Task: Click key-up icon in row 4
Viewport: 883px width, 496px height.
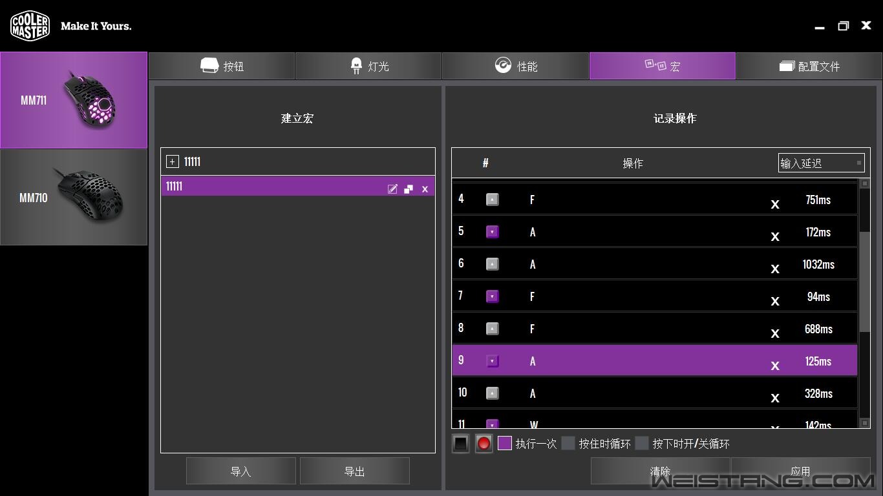Action: (x=492, y=200)
